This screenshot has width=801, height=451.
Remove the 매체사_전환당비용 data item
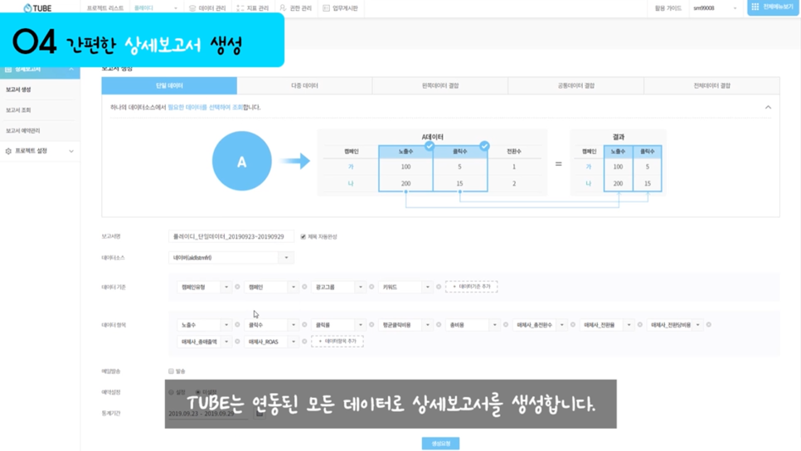click(x=708, y=325)
